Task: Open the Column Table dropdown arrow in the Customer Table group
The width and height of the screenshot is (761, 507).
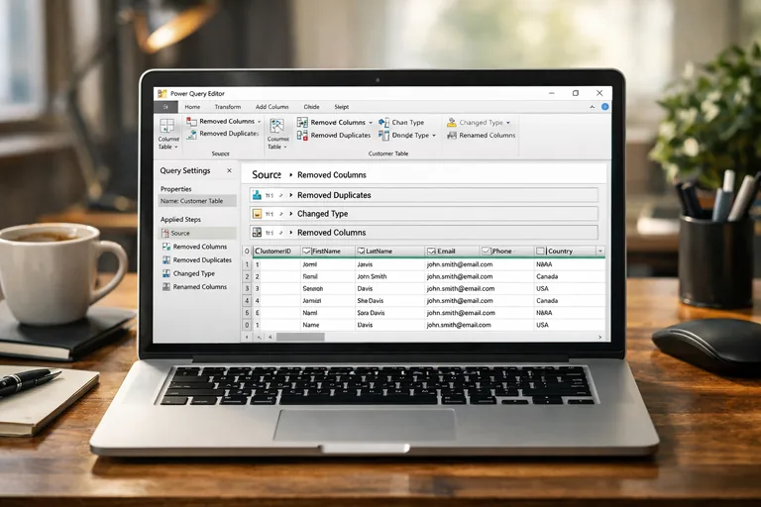Action: (285, 147)
